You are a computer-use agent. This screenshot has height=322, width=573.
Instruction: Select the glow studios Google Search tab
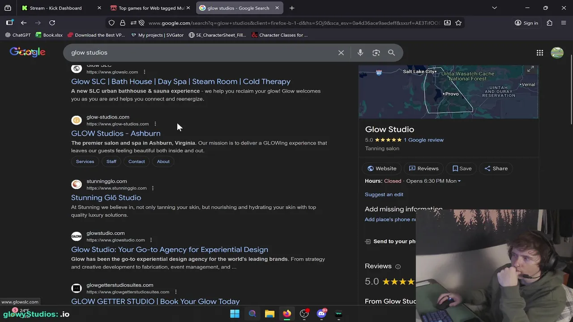click(240, 8)
